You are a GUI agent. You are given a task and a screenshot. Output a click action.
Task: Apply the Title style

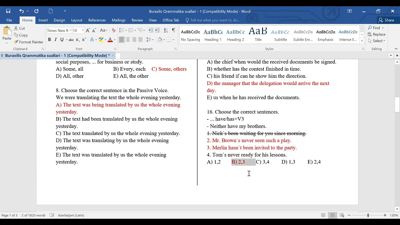[258, 35]
